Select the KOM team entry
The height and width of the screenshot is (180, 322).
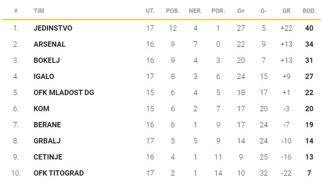coord(42,109)
